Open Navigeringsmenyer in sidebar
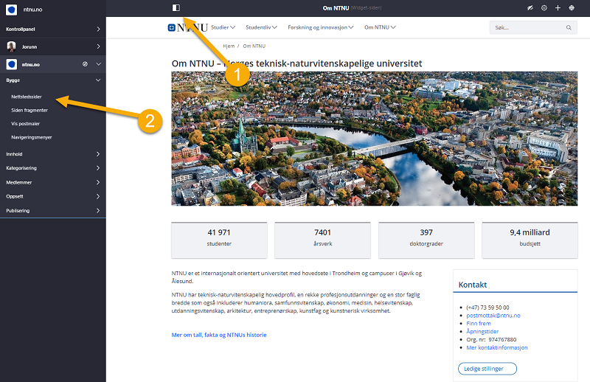This screenshot has height=382, width=590. [32, 137]
